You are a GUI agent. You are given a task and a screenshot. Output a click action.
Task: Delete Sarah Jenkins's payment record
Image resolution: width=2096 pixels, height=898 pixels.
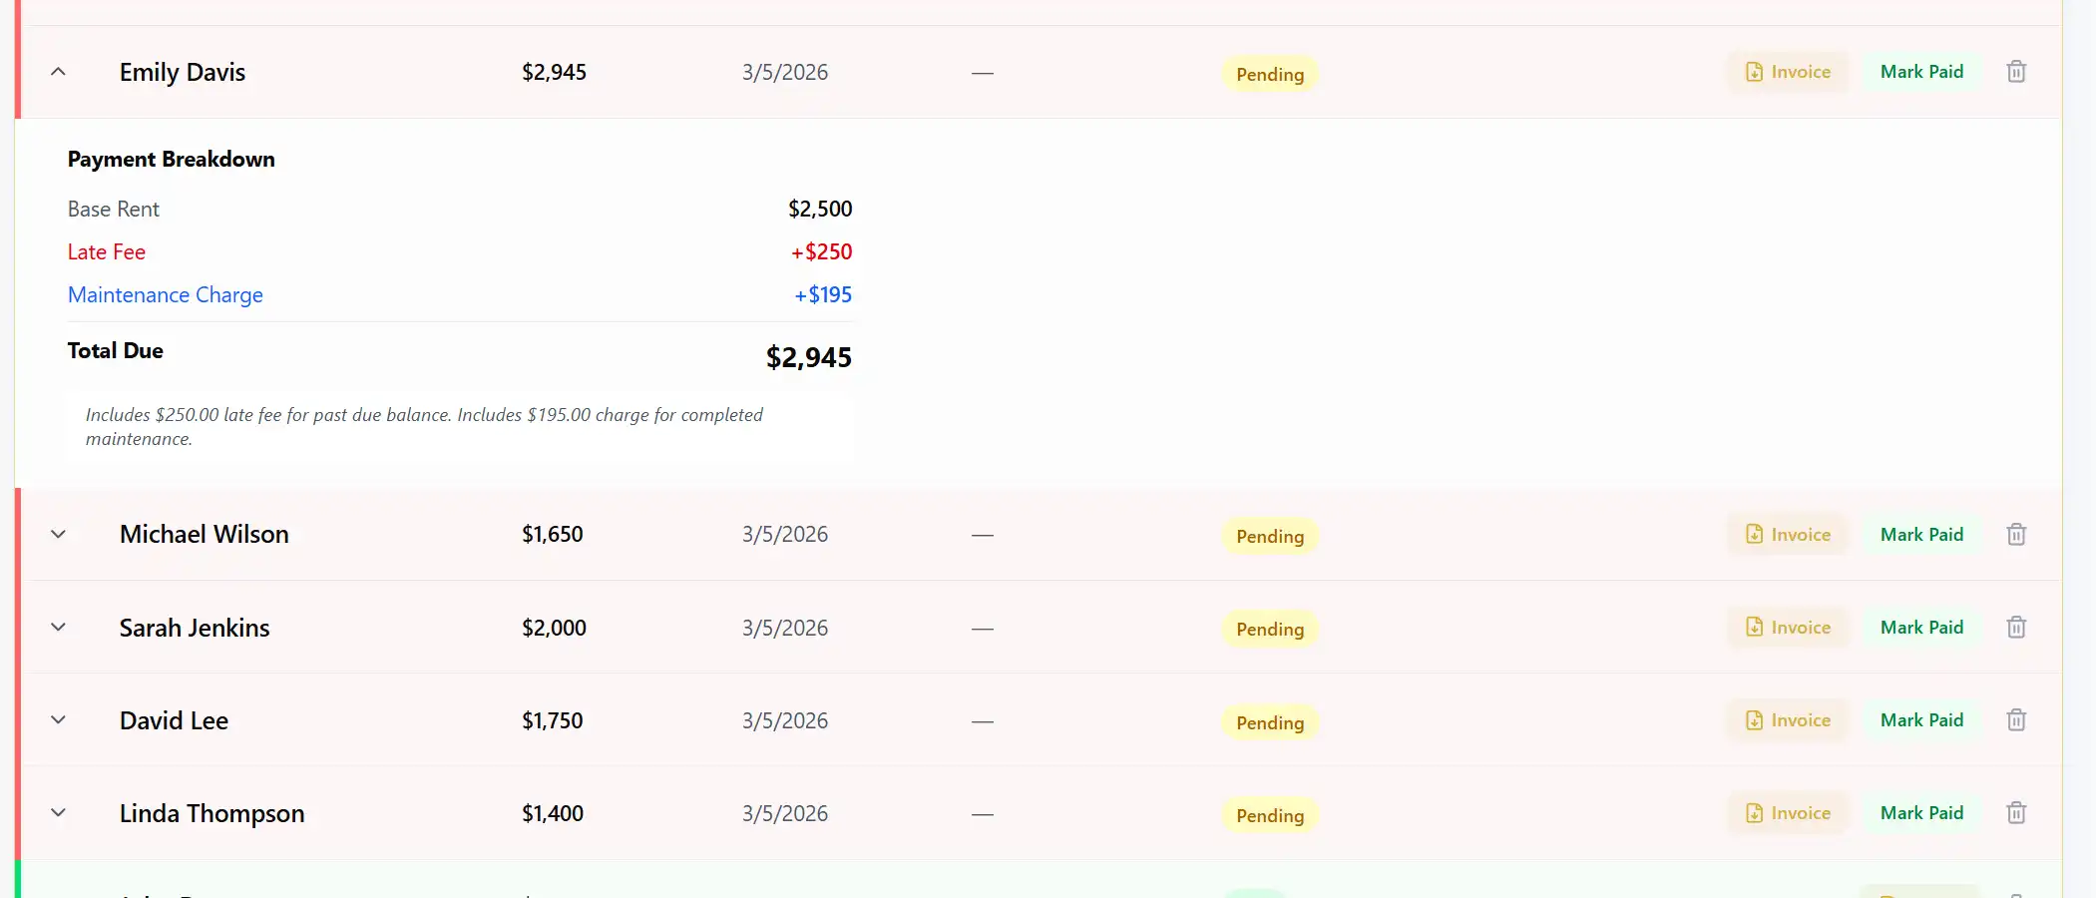pos(2016,627)
